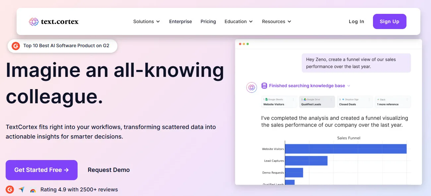
Task: Click the Google Drive icon on Qualified Leads card
Action: click(305, 99)
